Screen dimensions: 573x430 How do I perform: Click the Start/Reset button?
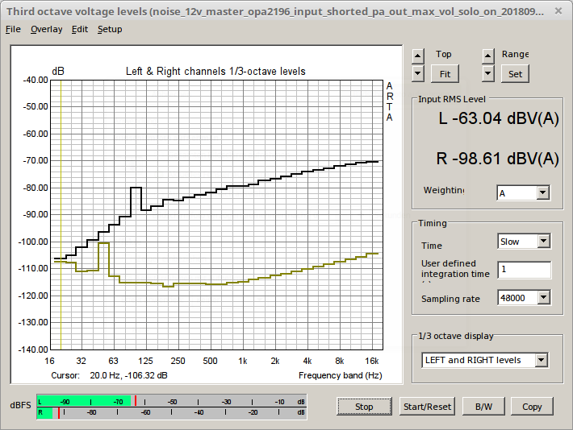coord(427,407)
